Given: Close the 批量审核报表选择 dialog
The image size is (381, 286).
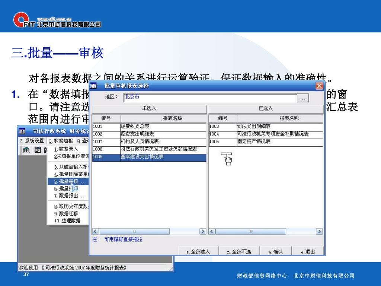Looking at the screenshot, I should point(319,86).
